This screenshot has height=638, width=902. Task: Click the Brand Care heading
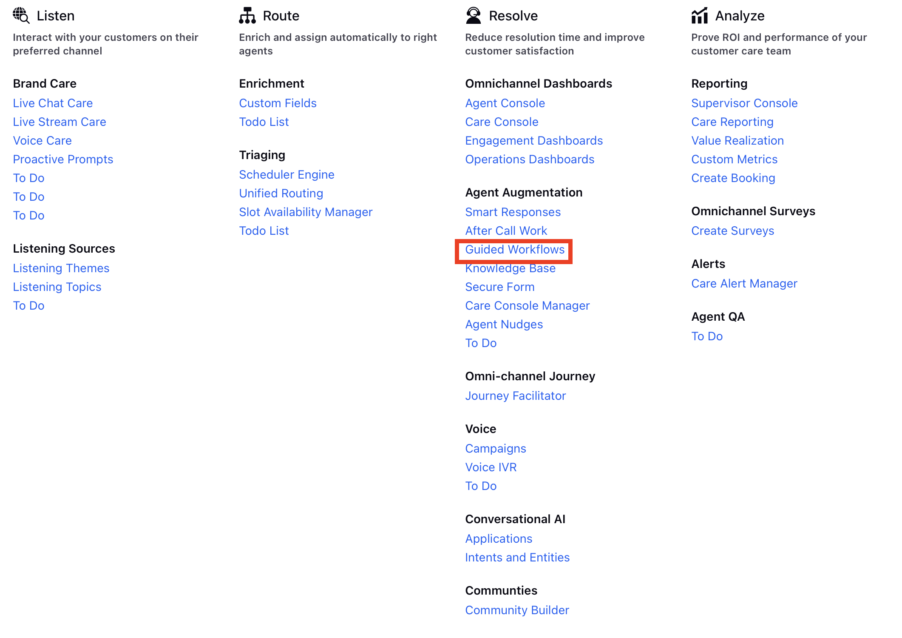(x=45, y=84)
